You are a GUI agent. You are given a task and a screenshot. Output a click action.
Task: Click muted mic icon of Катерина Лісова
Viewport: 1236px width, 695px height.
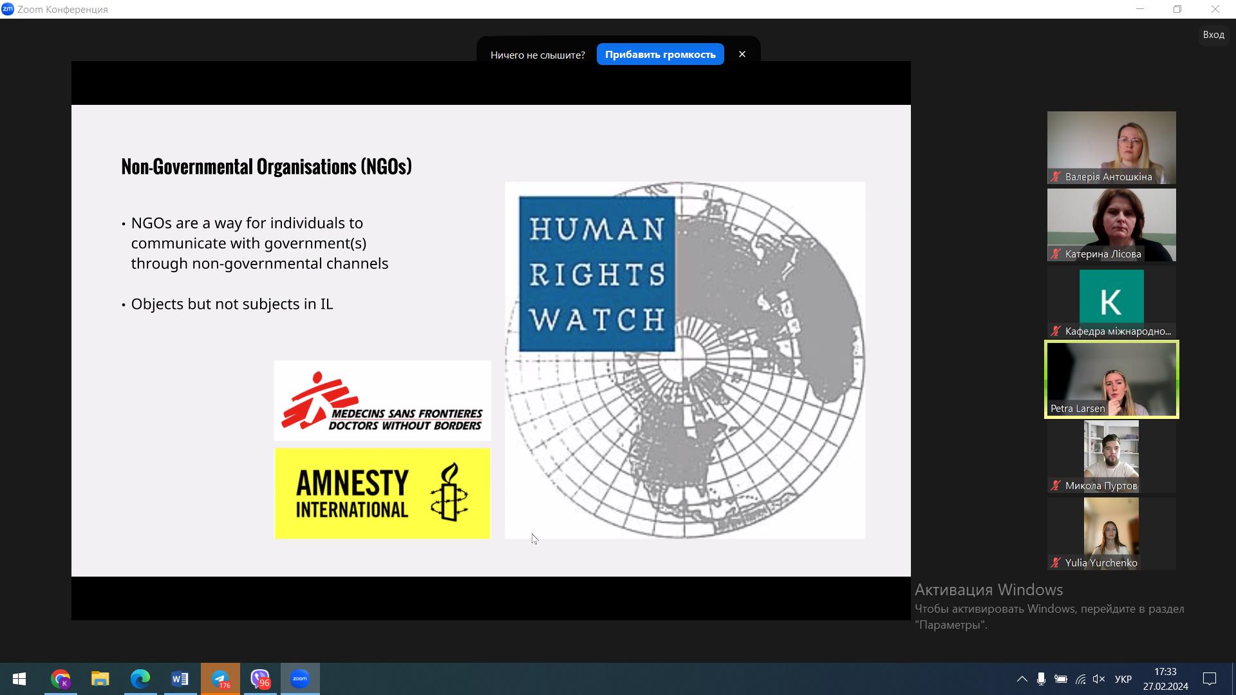1056,254
